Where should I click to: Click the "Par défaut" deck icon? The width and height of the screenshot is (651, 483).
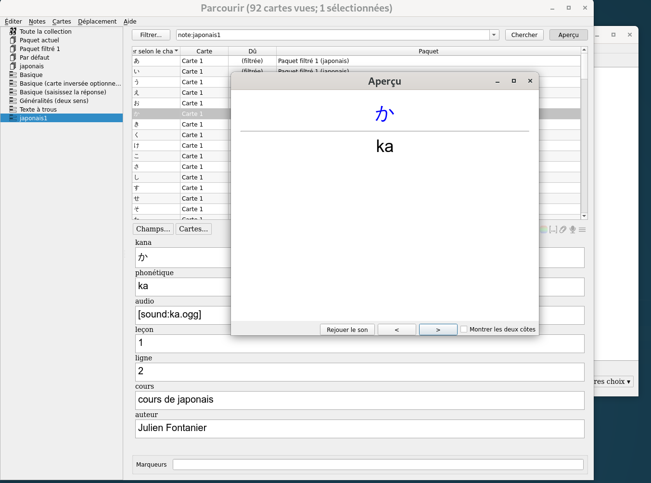click(13, 57)
